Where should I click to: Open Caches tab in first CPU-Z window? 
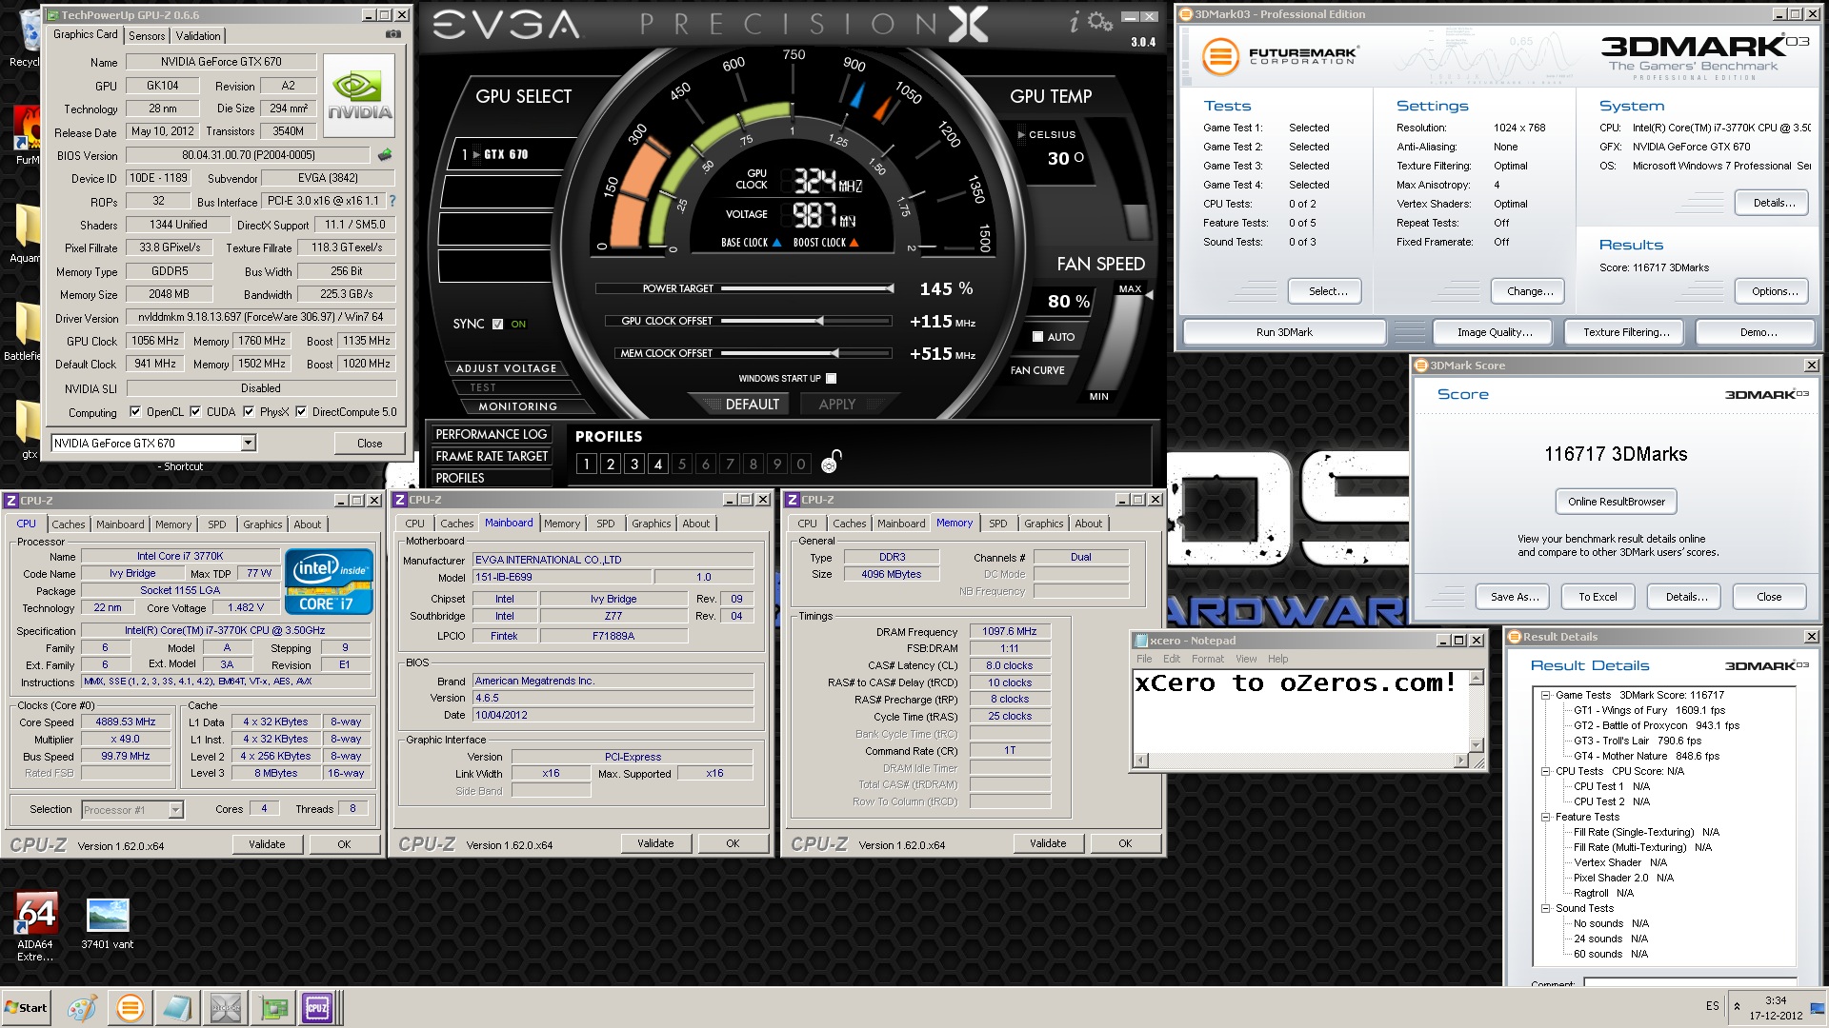tap(69, 524)
